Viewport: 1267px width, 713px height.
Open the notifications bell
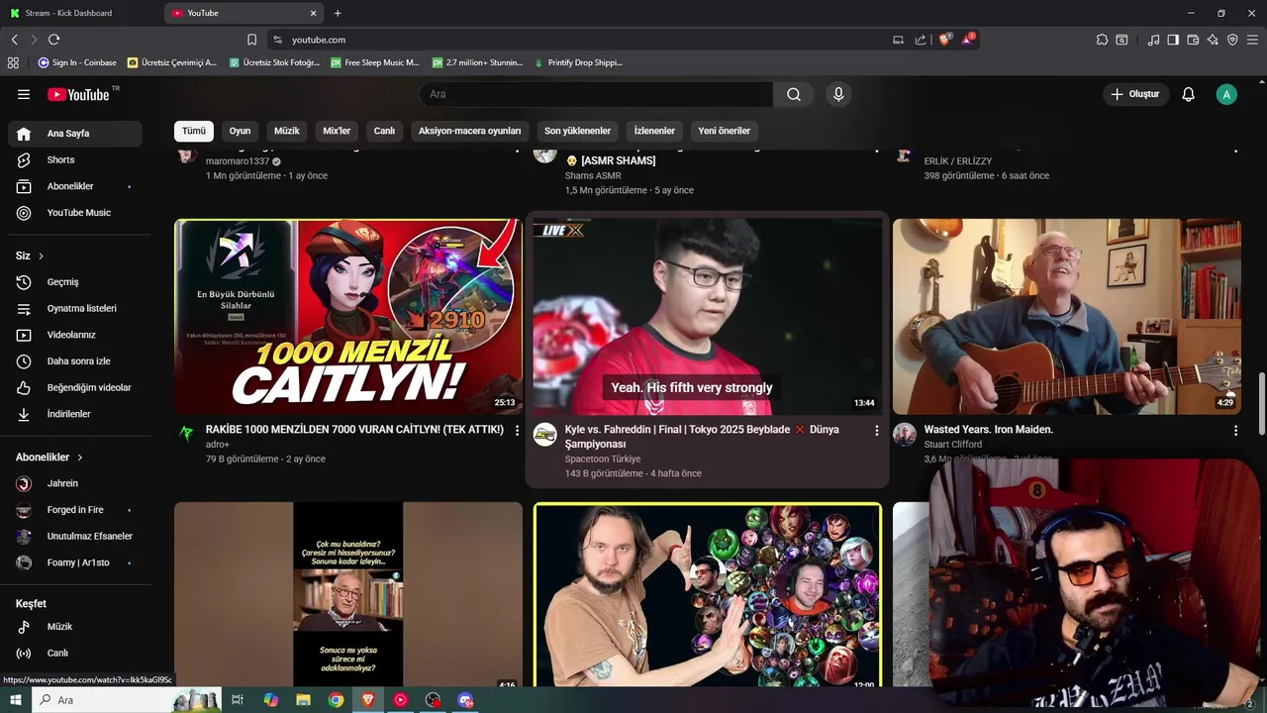pos(1189,94)
